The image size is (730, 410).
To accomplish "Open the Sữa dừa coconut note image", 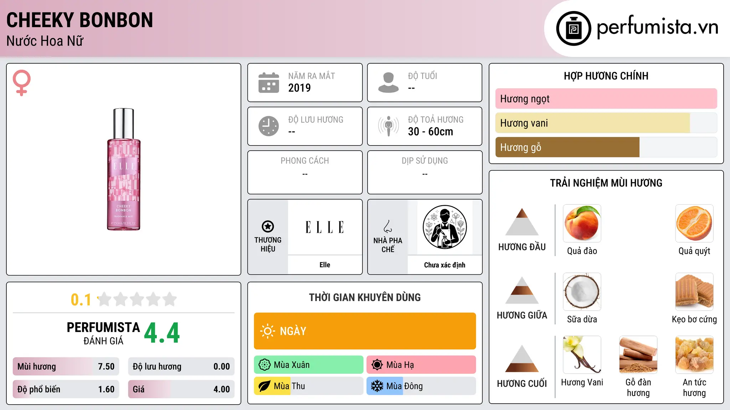I will click(582, 292).
